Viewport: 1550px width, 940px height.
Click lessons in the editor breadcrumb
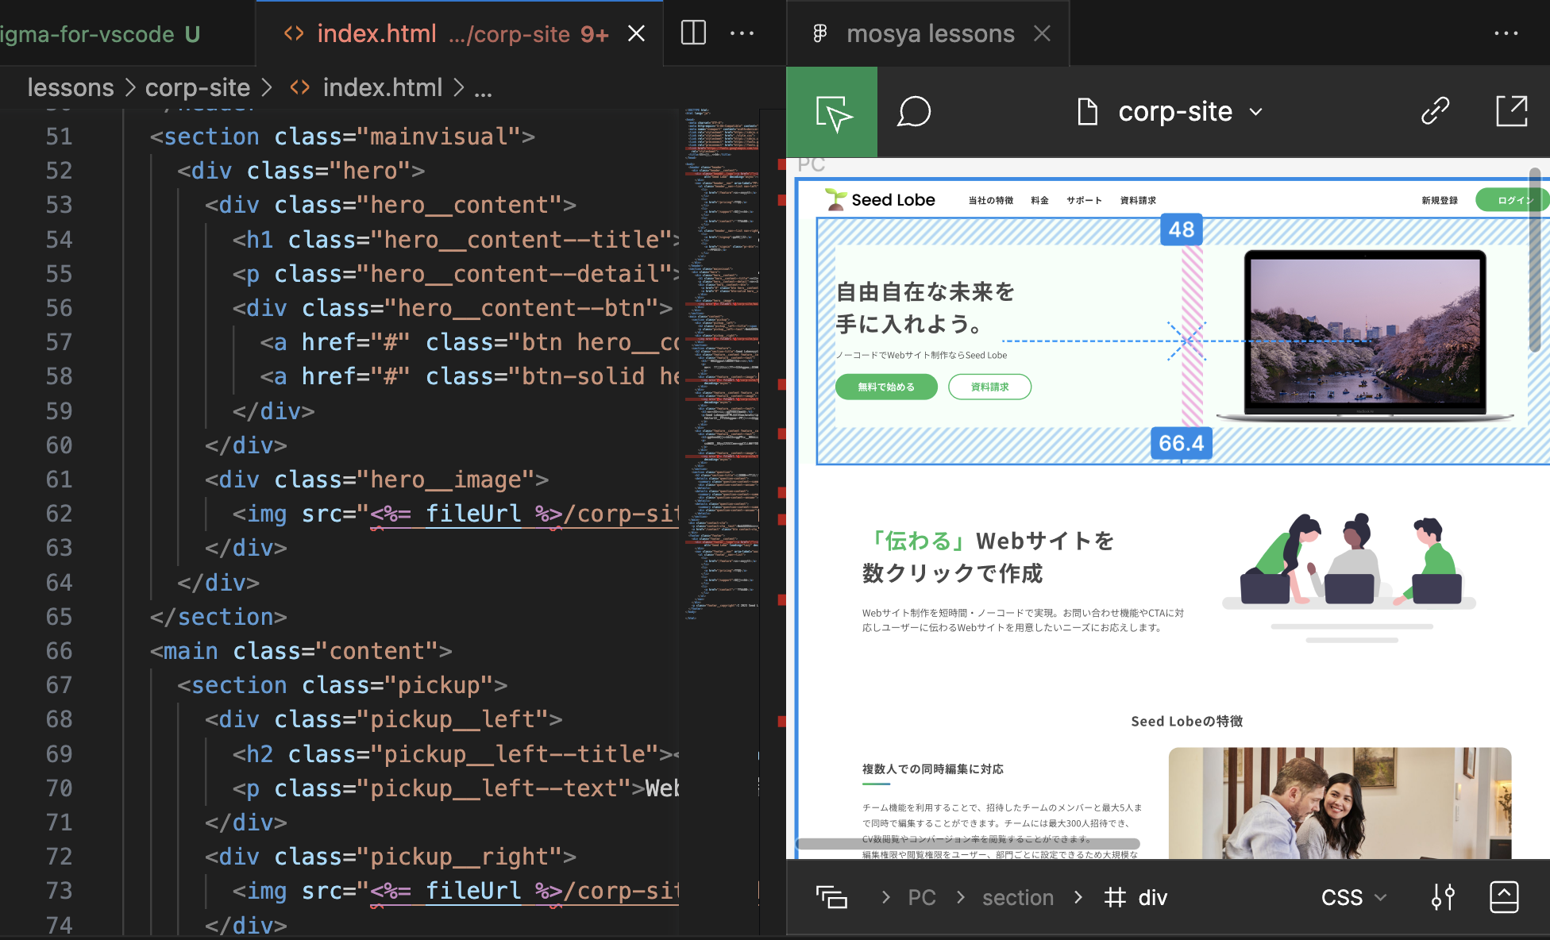tap(70, 87)
